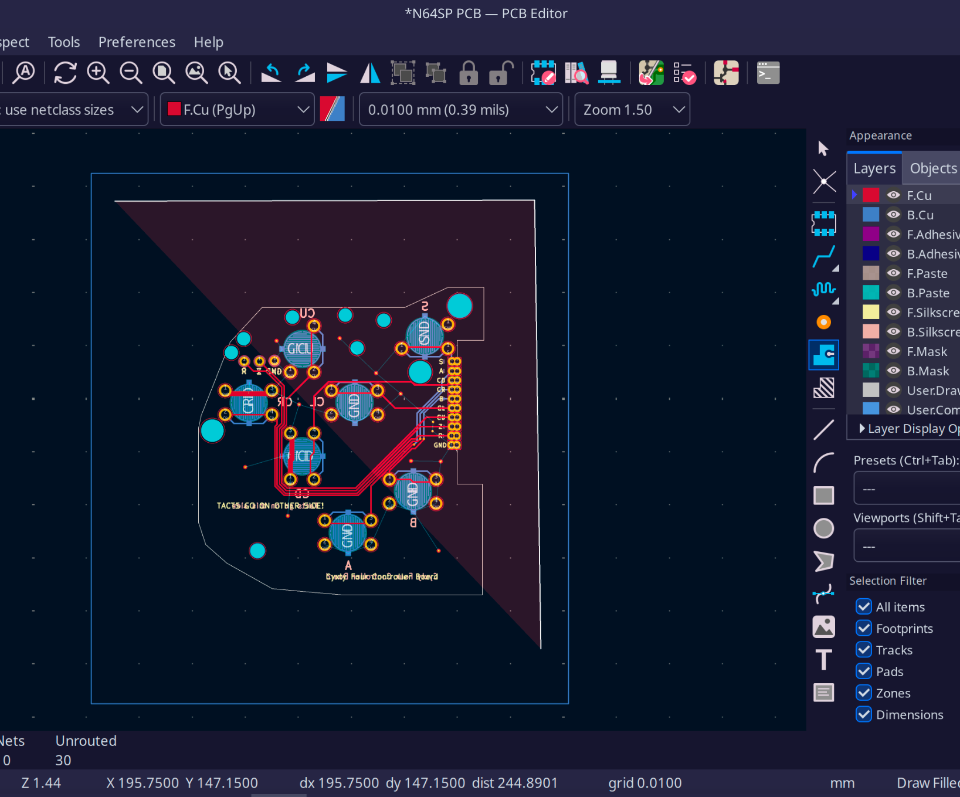Select the Add Text tool

click(823, 660)
